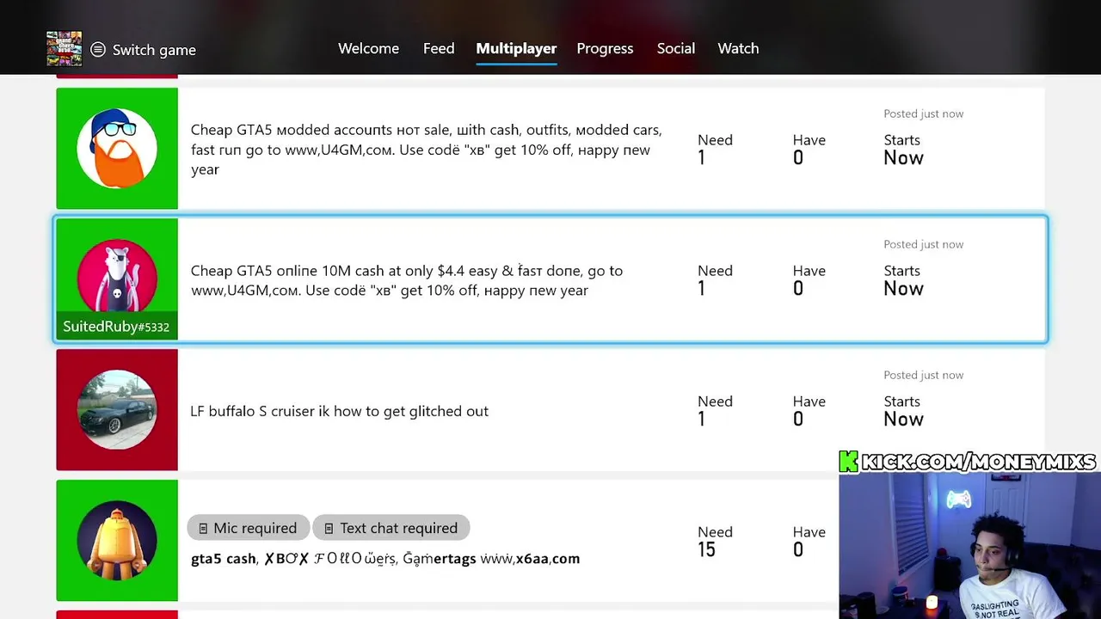Click the Mic required tag
The width and height of the screenshot is (1101, 619).
click(x=248, y=528)
